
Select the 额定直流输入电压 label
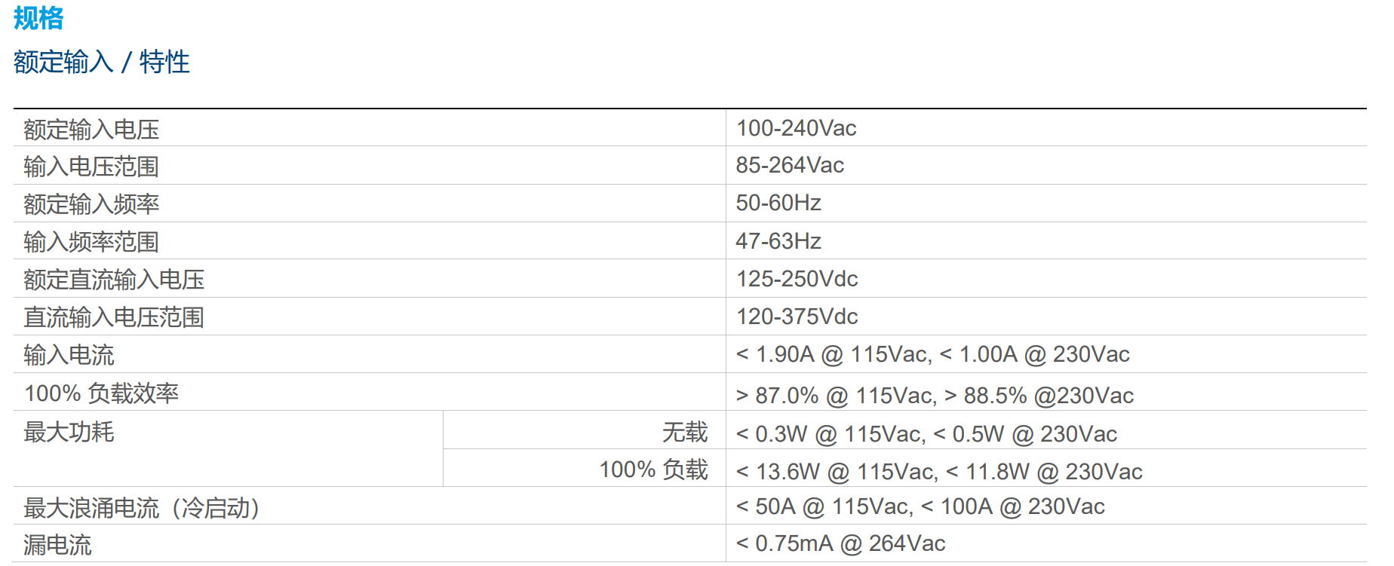(114, 280)
